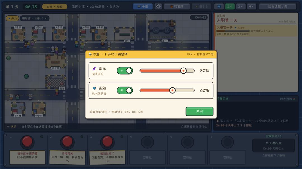
Task: Click the 音乐 volume slider track
Action: coord(167,71)
